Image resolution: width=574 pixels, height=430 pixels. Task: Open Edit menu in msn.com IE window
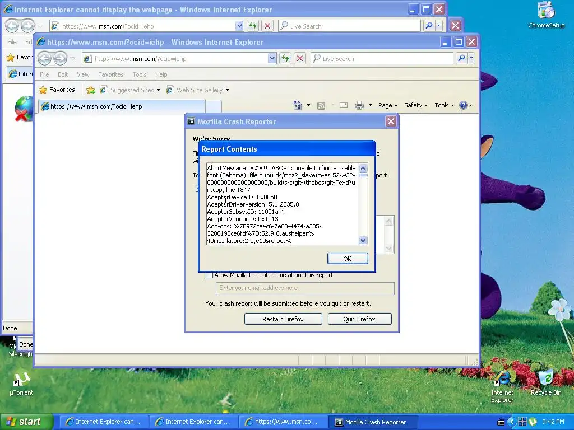point(63,74)
